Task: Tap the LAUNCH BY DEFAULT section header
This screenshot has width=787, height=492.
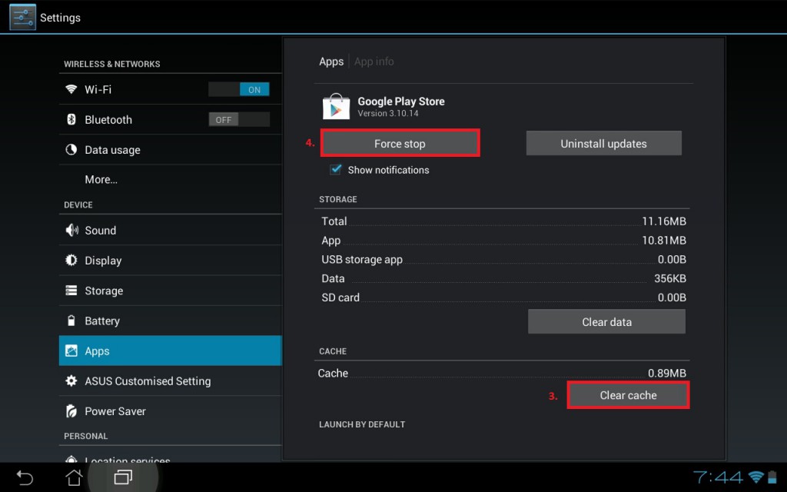Action: coord(362,424)
